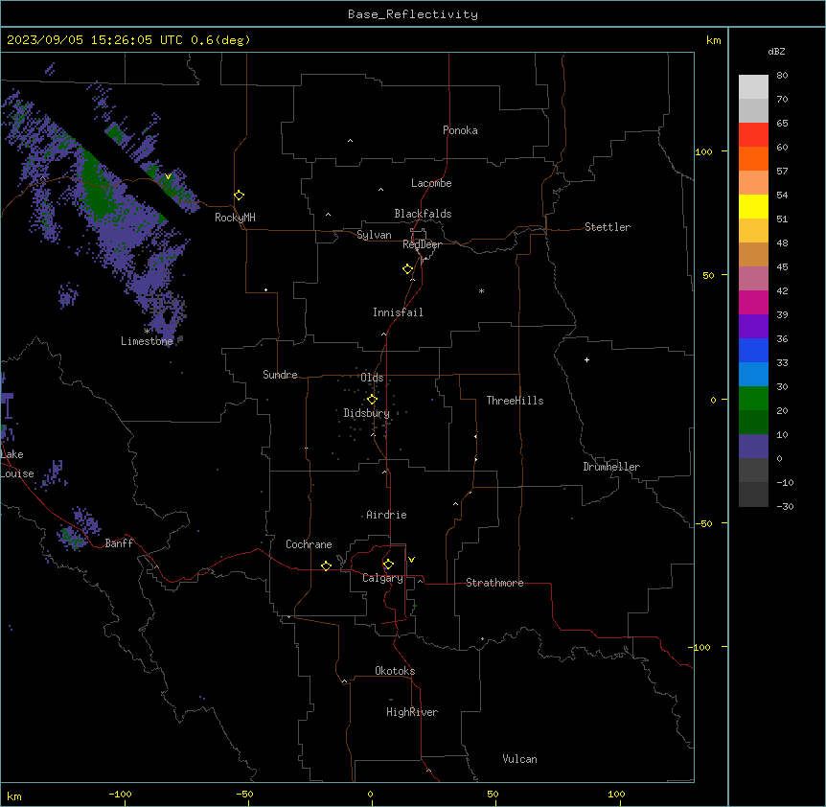Click the -100 tick on bottom axis

coord(121,794)
